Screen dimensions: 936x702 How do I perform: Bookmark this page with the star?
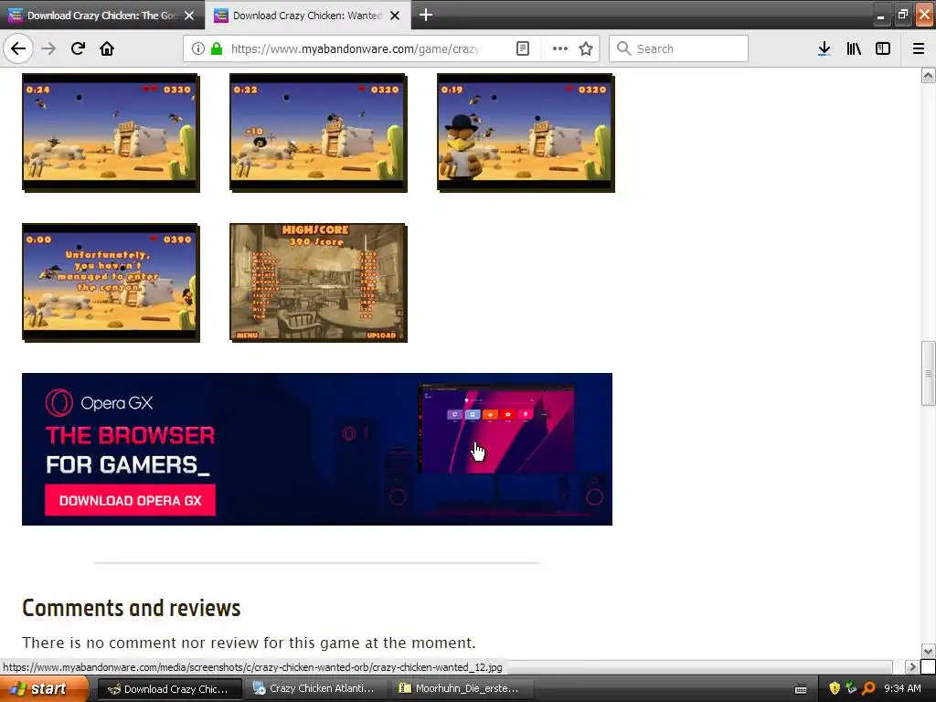tap(586, 48)
